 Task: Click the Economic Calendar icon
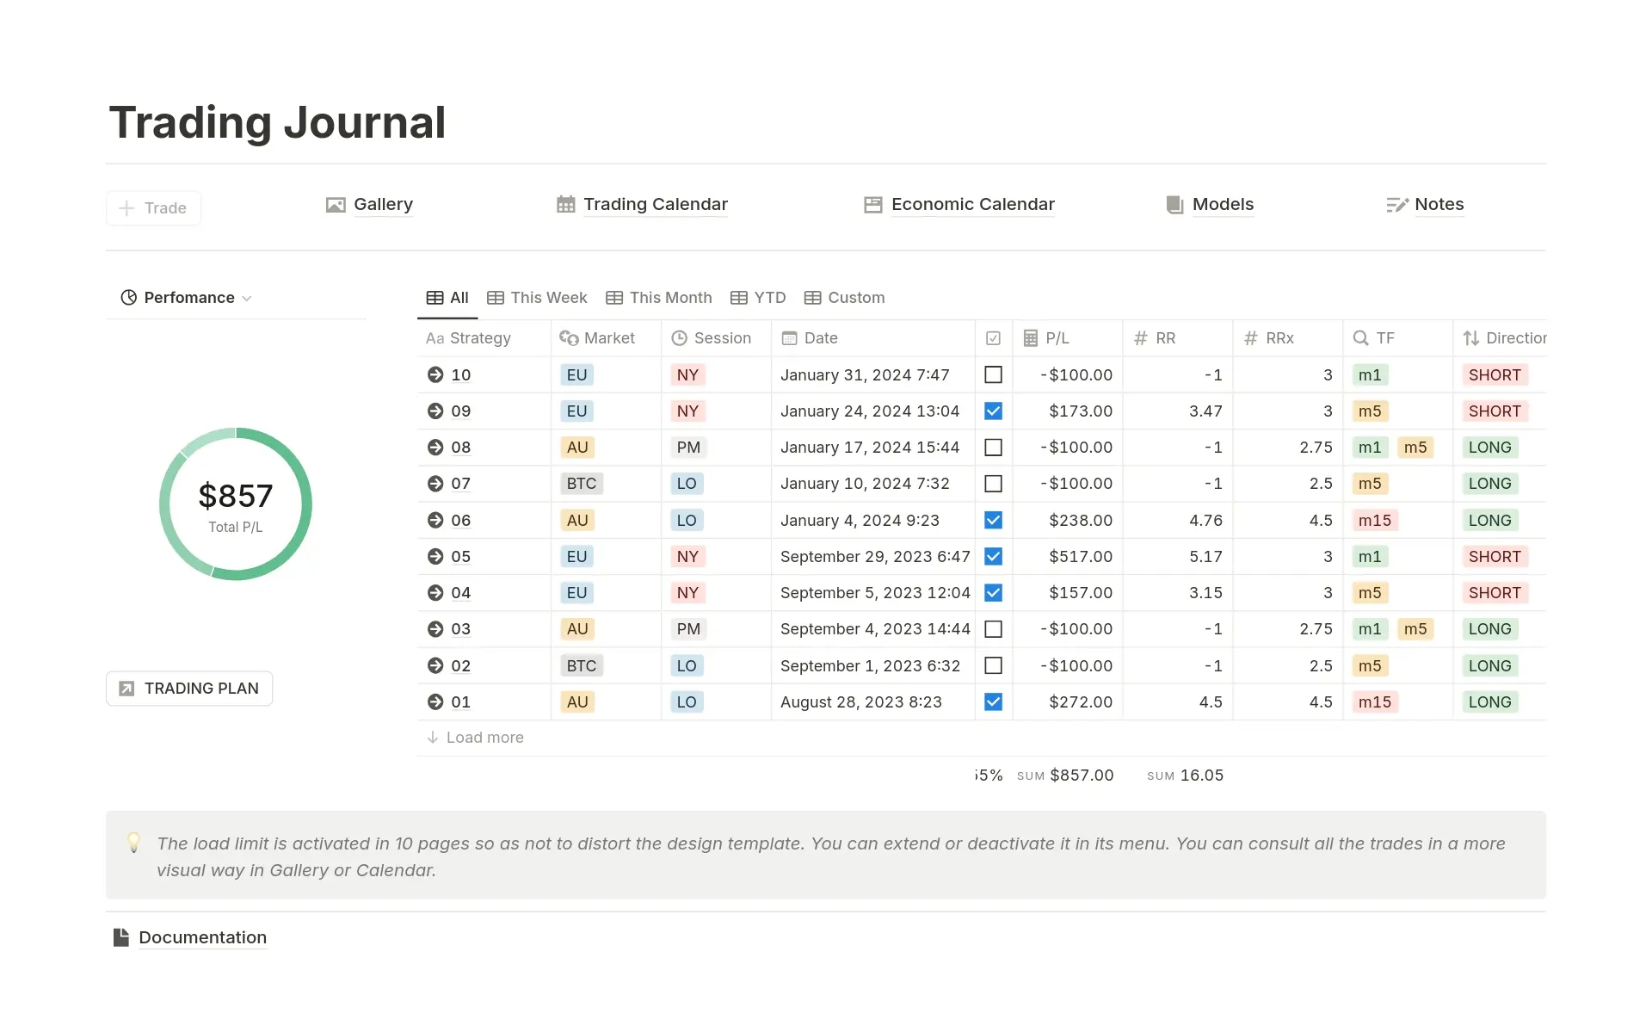[872, 204]
